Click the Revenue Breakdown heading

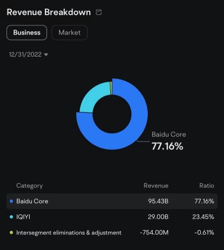tap(49, 12)
